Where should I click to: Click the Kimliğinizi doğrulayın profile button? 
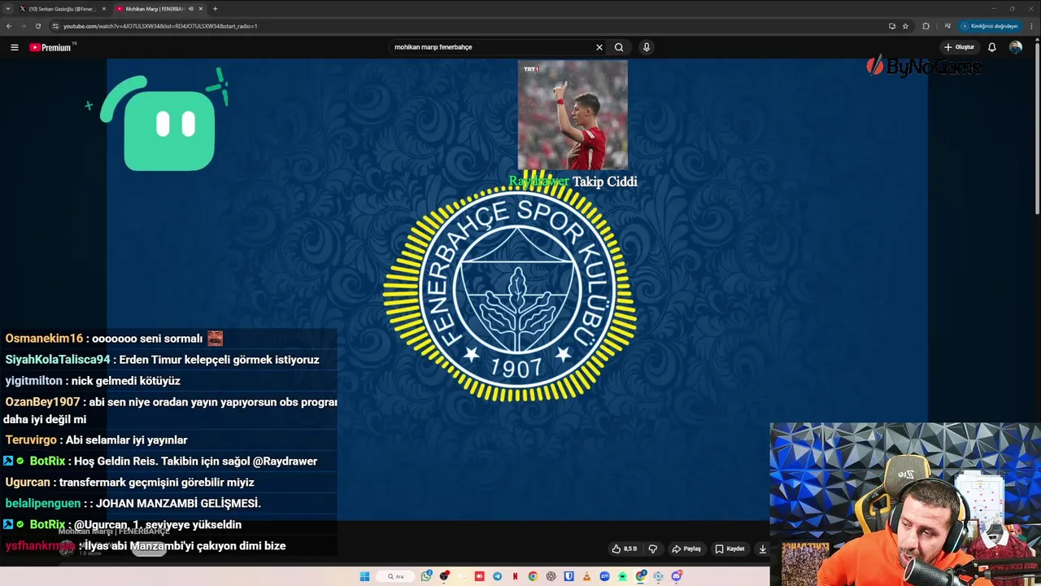click(x=989, y=26)
